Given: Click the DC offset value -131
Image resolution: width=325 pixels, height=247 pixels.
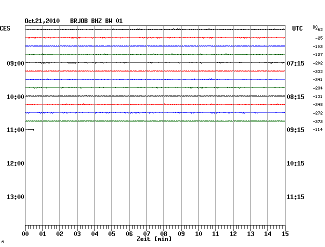Looking at the screenshot, I should coord(317,97).
